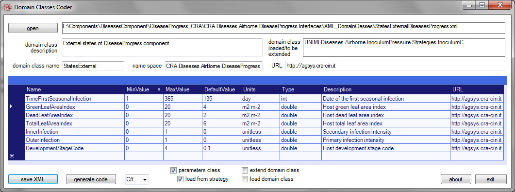Click the 135 DefaultValue cell
The image size is (515, 192).
[221, 99]
